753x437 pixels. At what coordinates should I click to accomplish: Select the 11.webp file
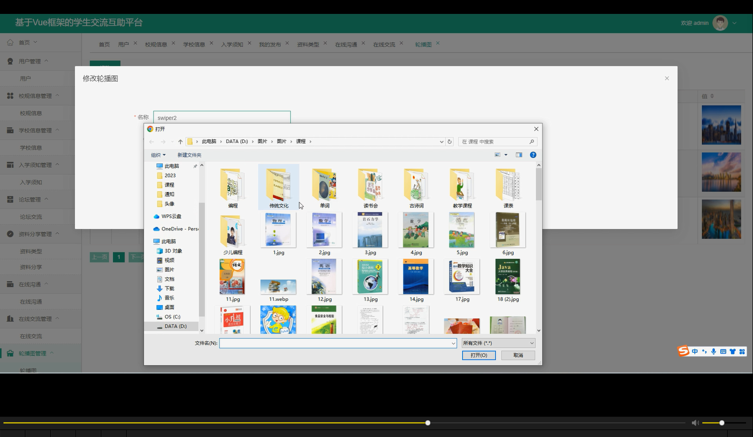point(279,291)
